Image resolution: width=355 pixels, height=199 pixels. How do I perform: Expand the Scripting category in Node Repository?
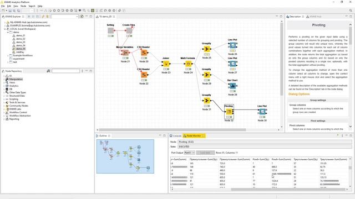(x=4, y=99)
